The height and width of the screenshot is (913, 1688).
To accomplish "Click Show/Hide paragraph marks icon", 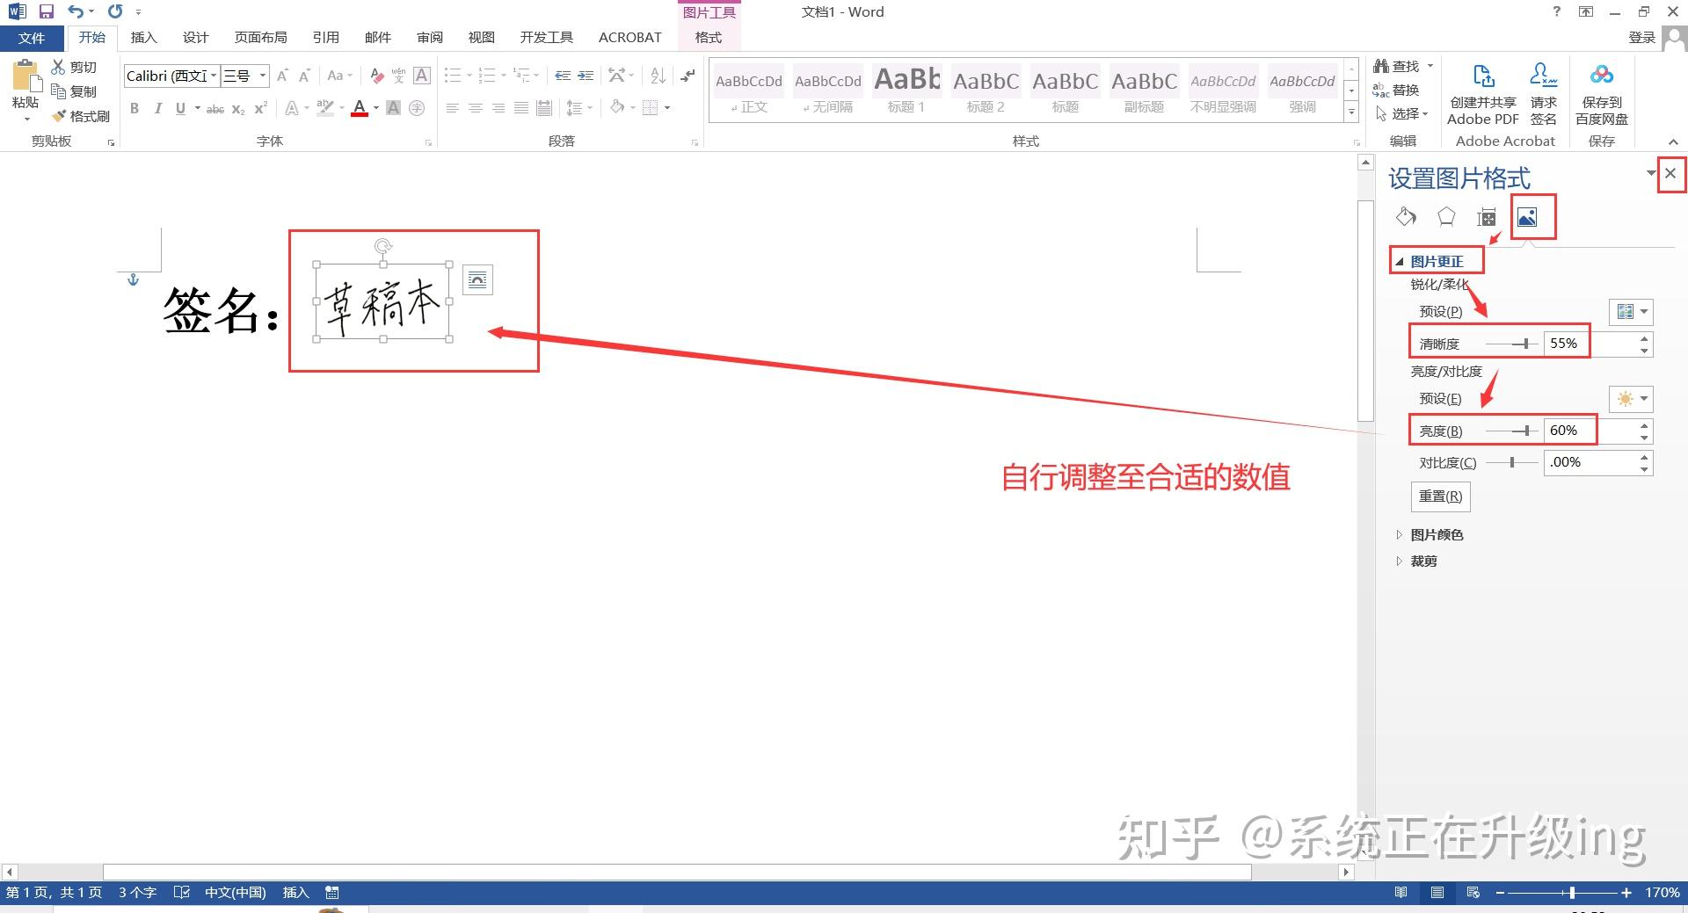I will pos(688,76).
